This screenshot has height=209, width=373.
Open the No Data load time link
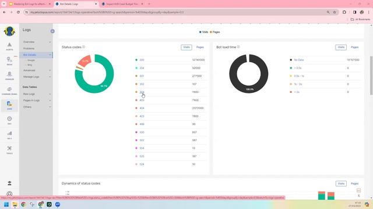point(299,60)
